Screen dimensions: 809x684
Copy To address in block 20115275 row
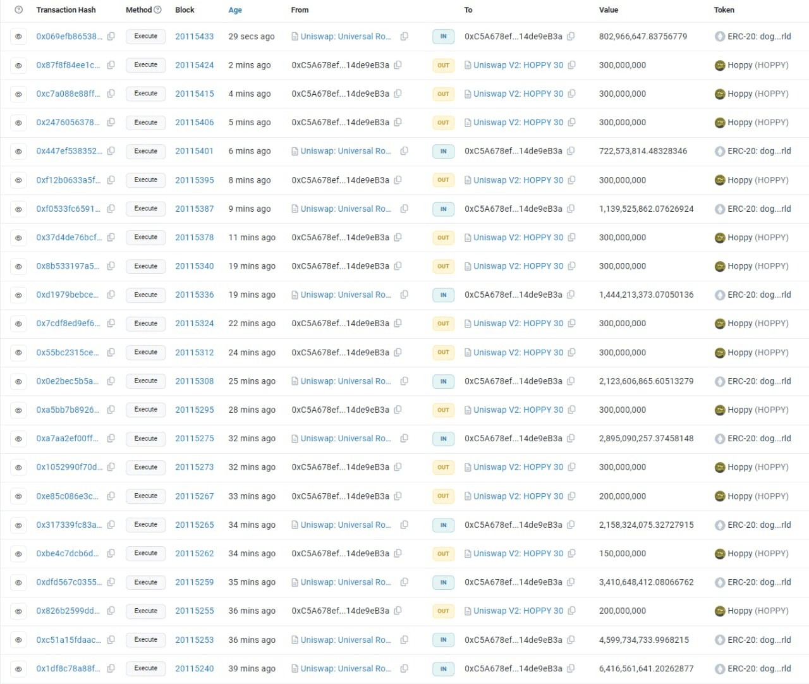point(571,439)
